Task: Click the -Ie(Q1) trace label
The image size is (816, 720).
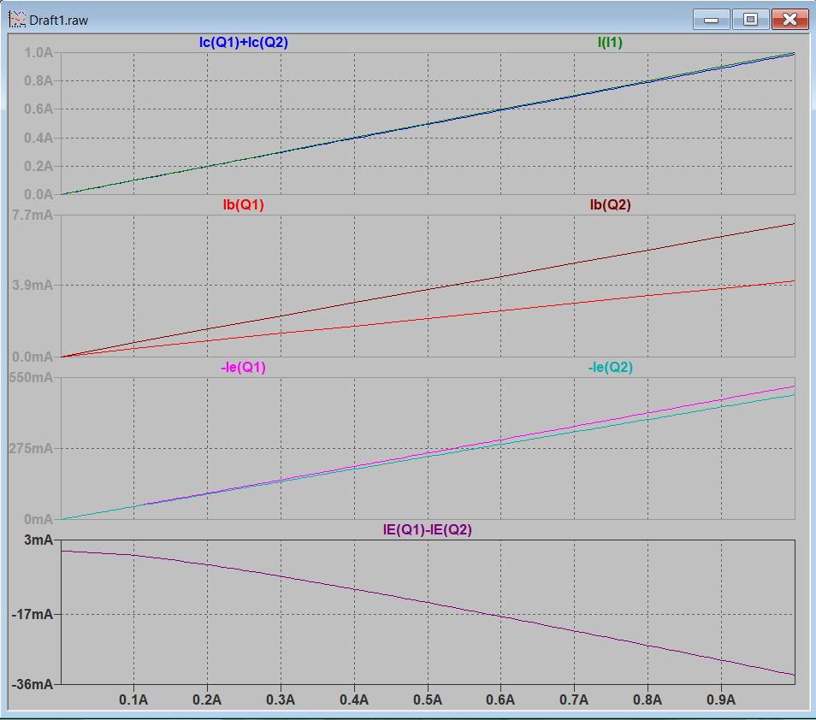Action: tap(244, 368)
